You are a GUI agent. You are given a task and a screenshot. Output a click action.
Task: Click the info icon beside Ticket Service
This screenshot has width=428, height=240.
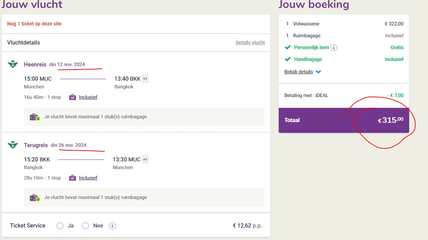tap(112, 226)
